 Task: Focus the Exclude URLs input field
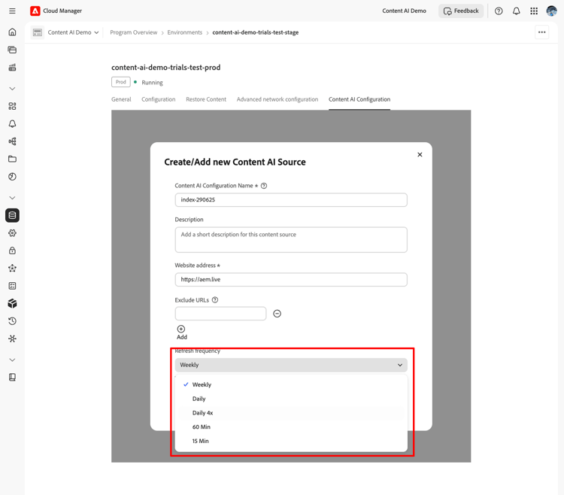[220, 314]
